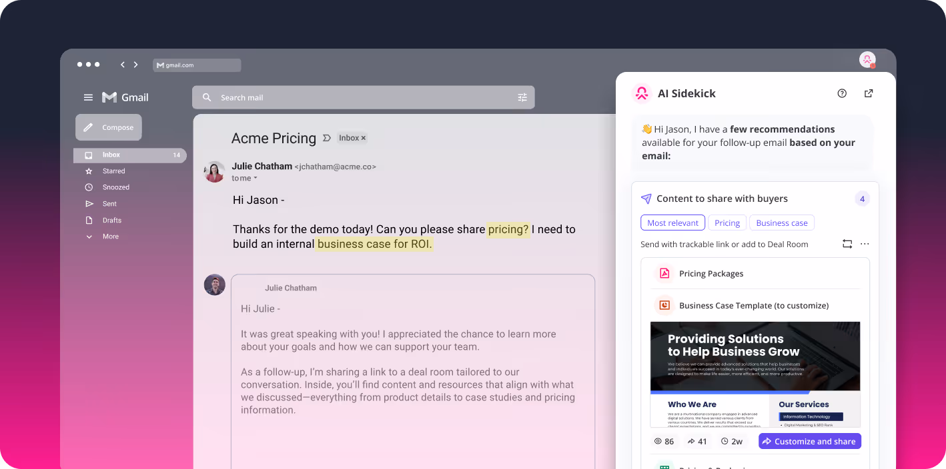
Task: Select the Business case filter tab
Action: (x=782, y=223)
